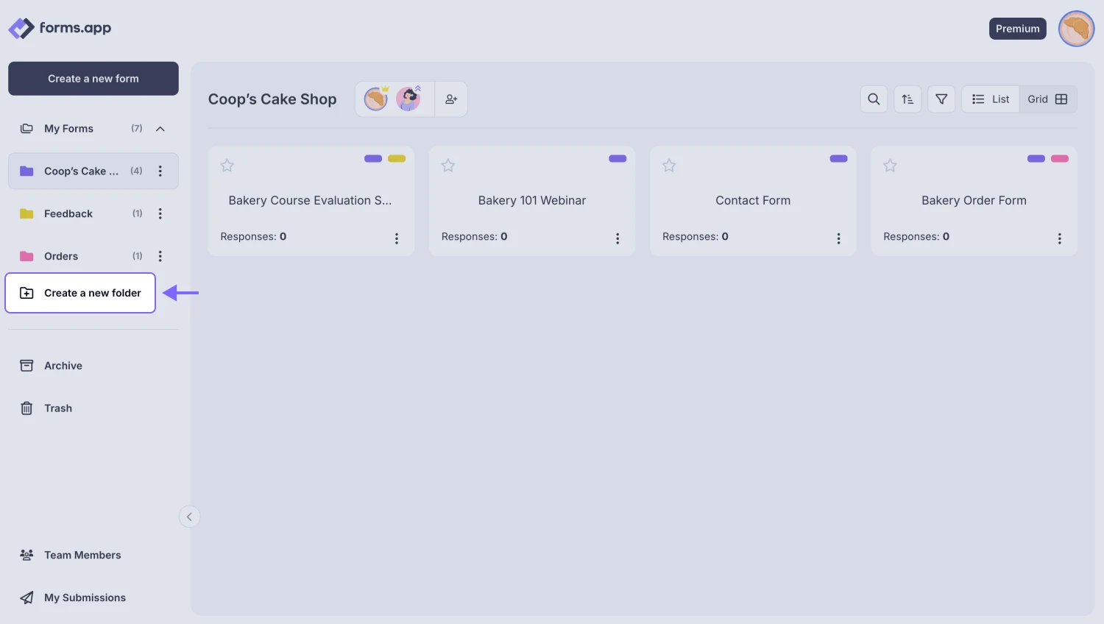The width and height of the screenshot is (1104, 624).
Task: Open the filter options icon
Action: (x=941, y=99)
